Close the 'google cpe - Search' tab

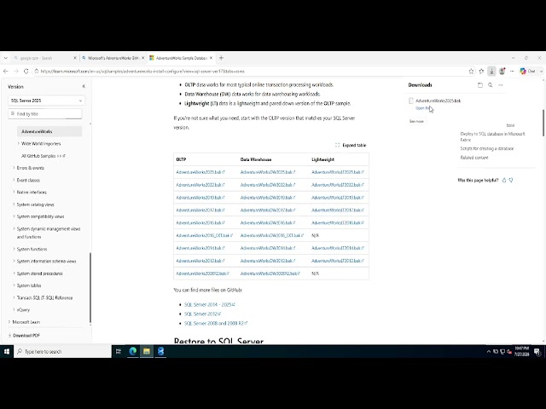tap(75, 58)
